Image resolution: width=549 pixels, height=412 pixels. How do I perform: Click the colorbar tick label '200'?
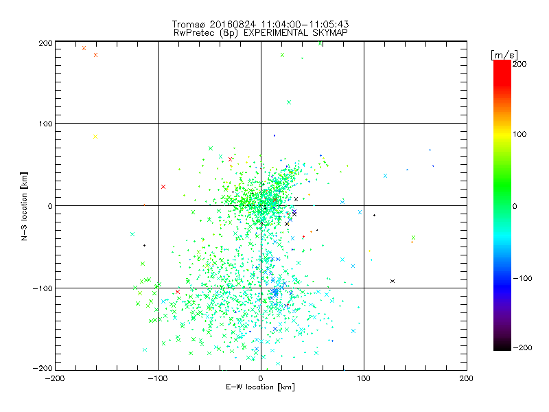point(519,64)
